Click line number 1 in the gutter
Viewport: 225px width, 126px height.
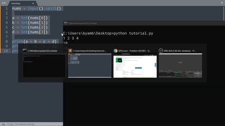click(7, 8)
